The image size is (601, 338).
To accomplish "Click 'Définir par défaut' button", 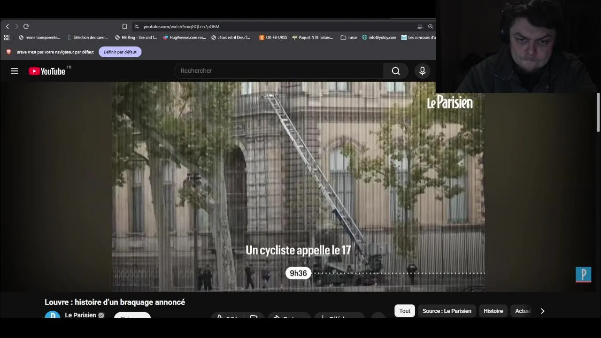I will [120, 52].
